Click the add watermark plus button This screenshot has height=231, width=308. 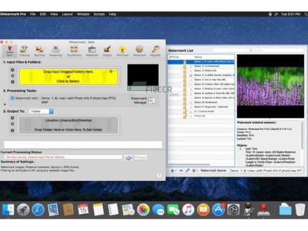point(173,170)
